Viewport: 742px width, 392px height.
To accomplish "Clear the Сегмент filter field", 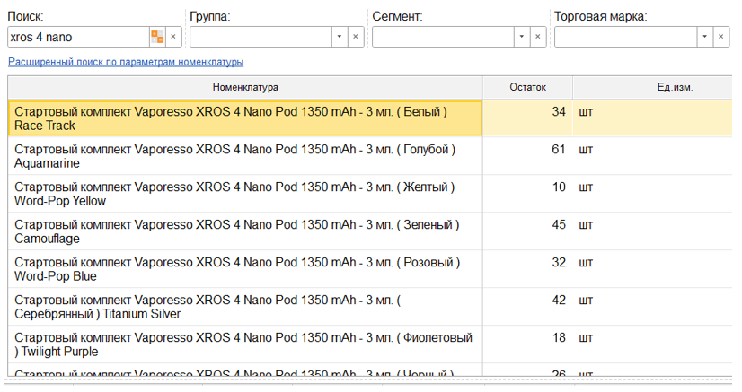I will [x=538, y=37].
